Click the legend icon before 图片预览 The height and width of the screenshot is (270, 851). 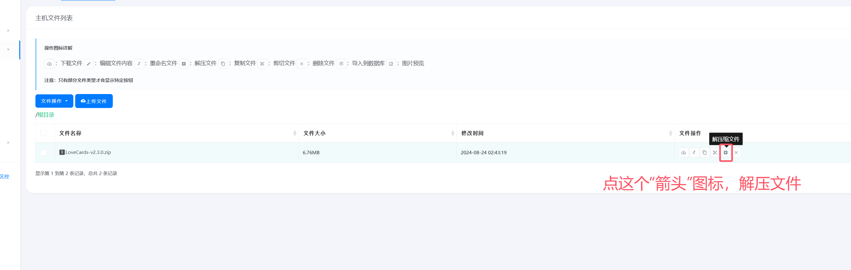pyautogui.click(x=391, y=64)
